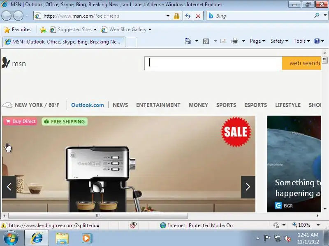
Task: Click the status bar security settings icon
Action: pos(276,225)
